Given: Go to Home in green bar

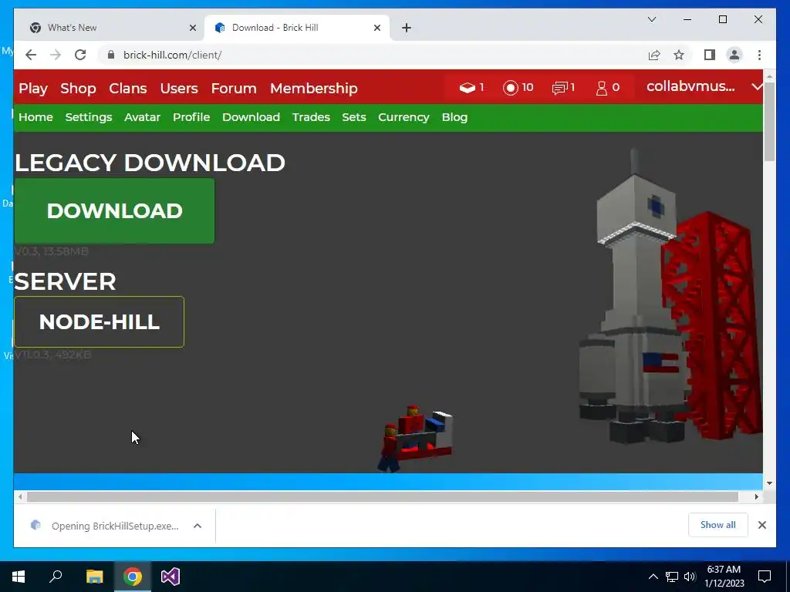Looking at the screenshot, I should coord(35,117).
